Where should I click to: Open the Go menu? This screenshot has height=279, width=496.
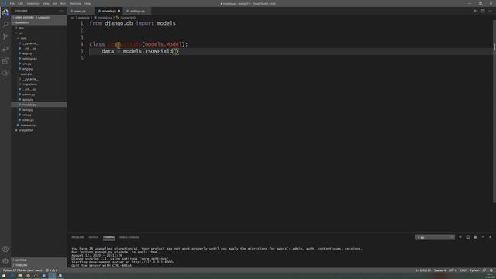coord(55,3)
